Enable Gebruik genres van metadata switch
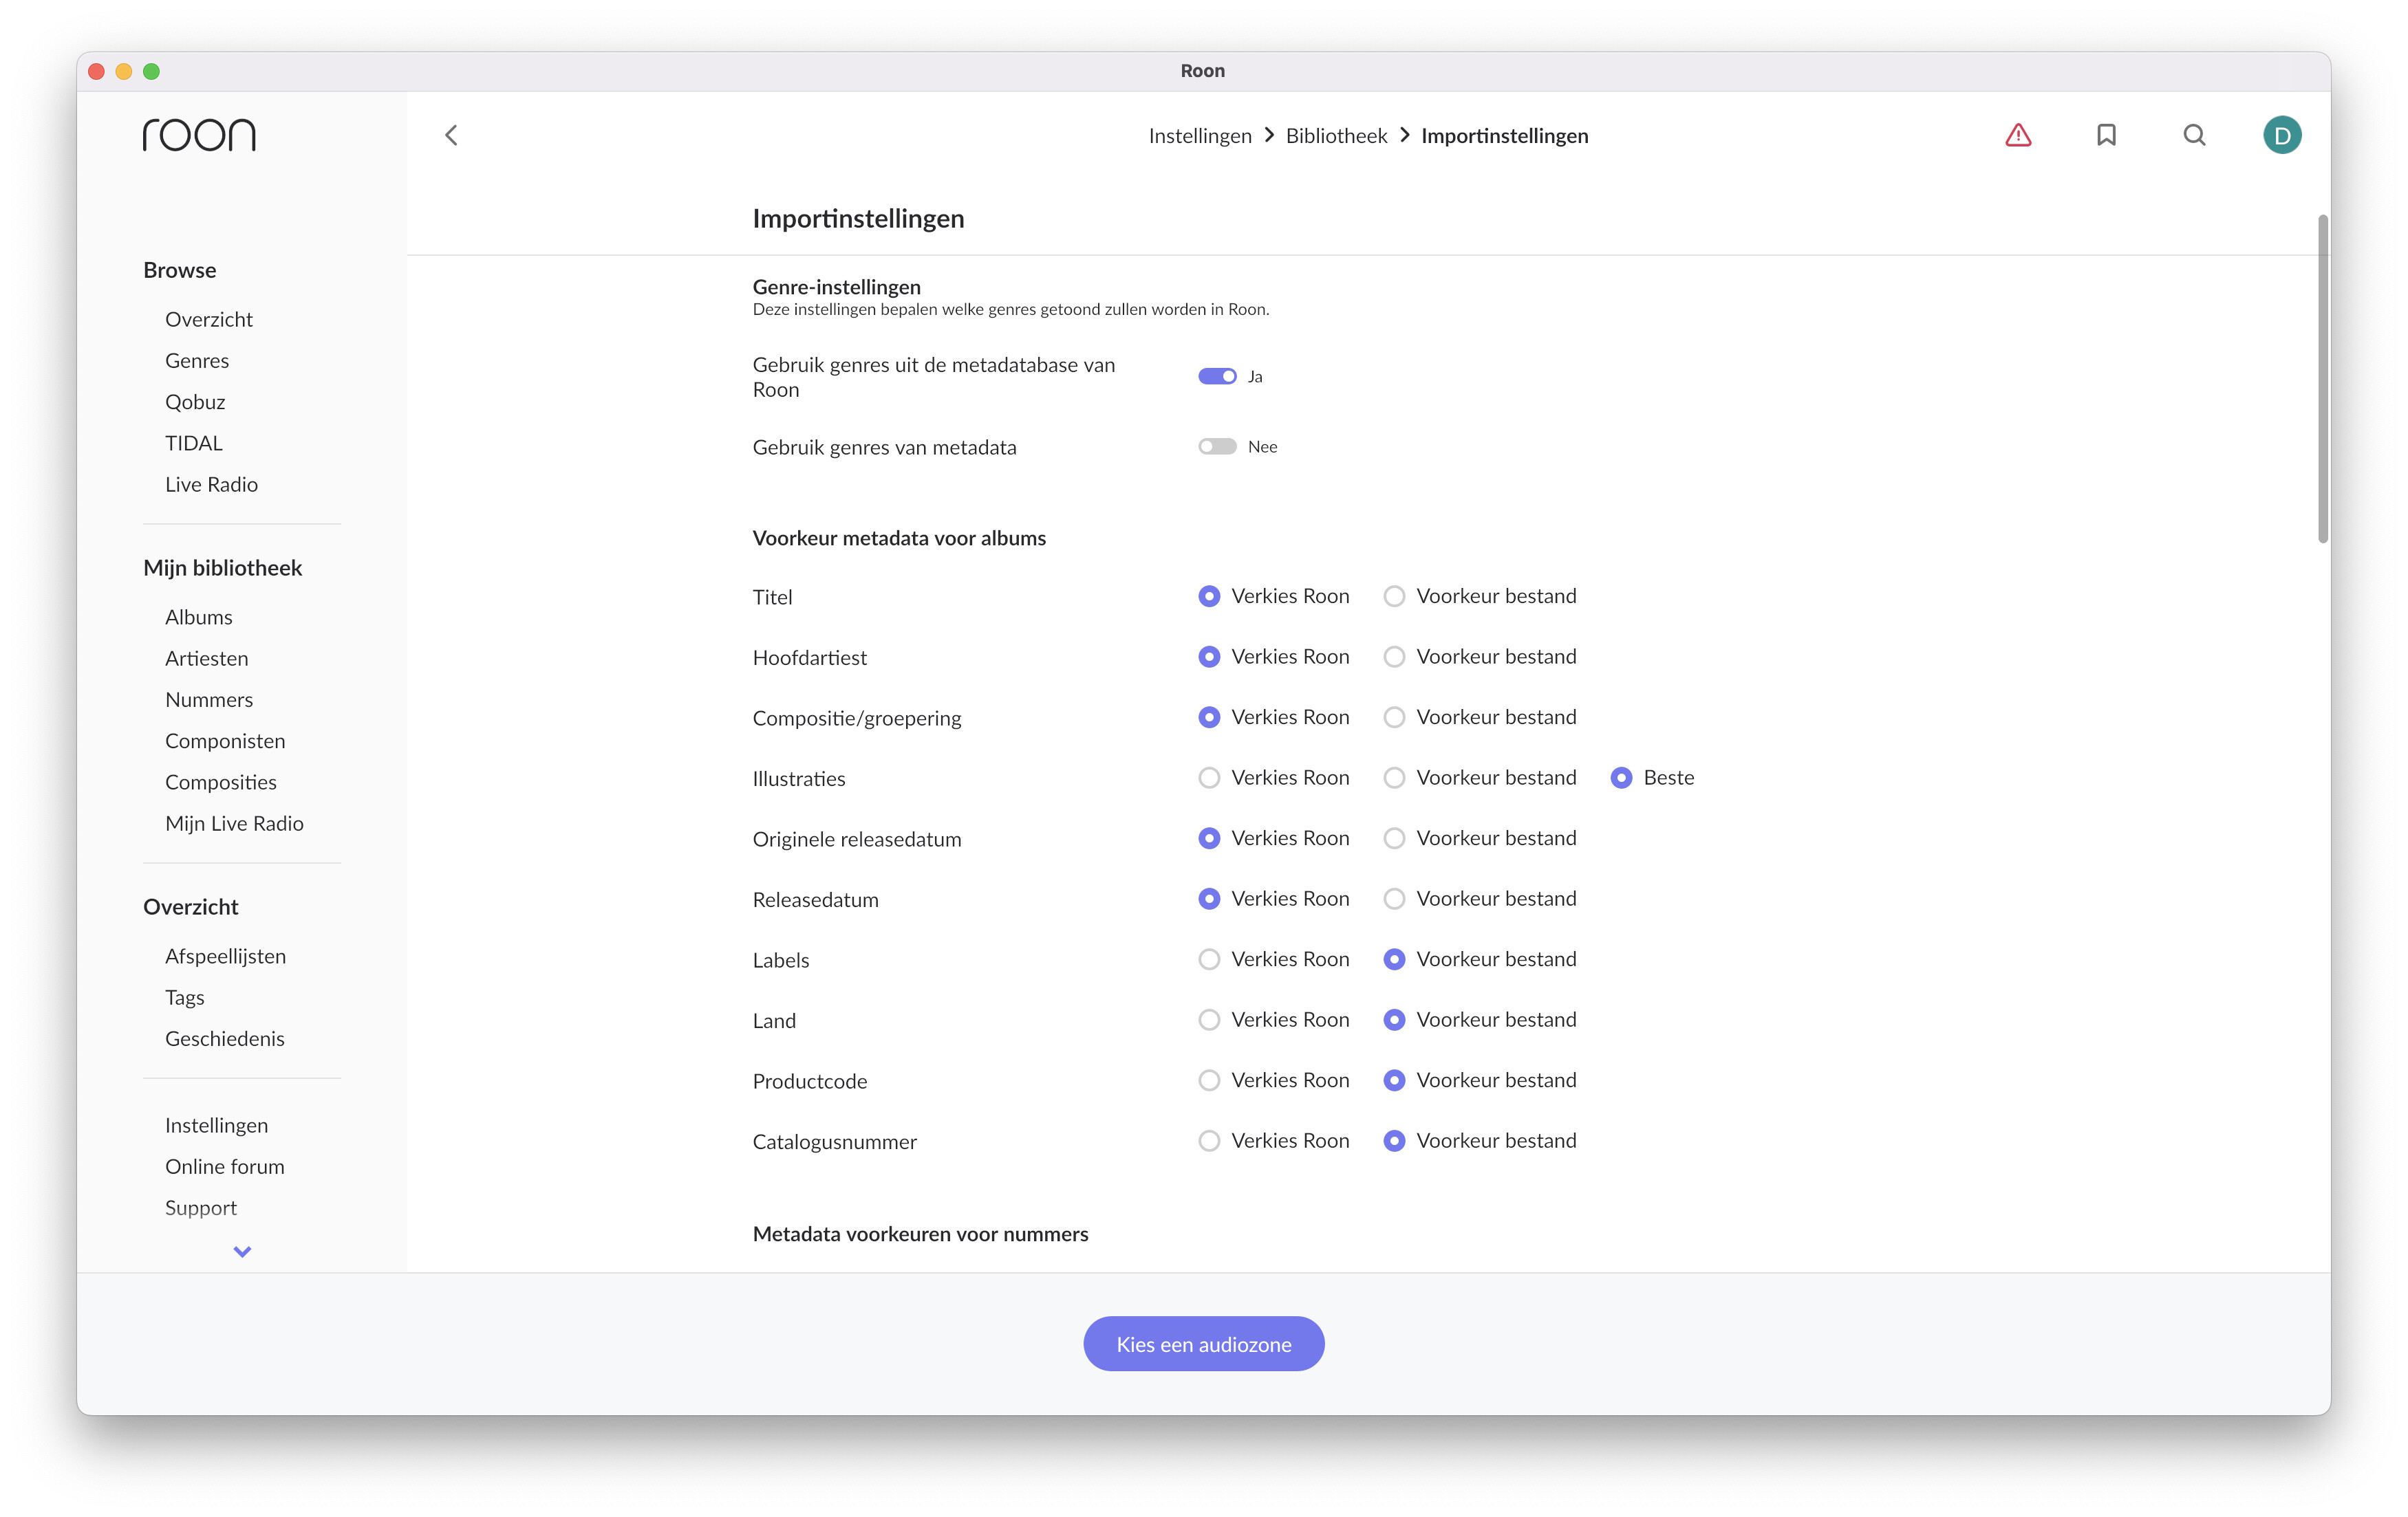The width and height of the screenshot is (2408, 1517). coord(1217,447)
